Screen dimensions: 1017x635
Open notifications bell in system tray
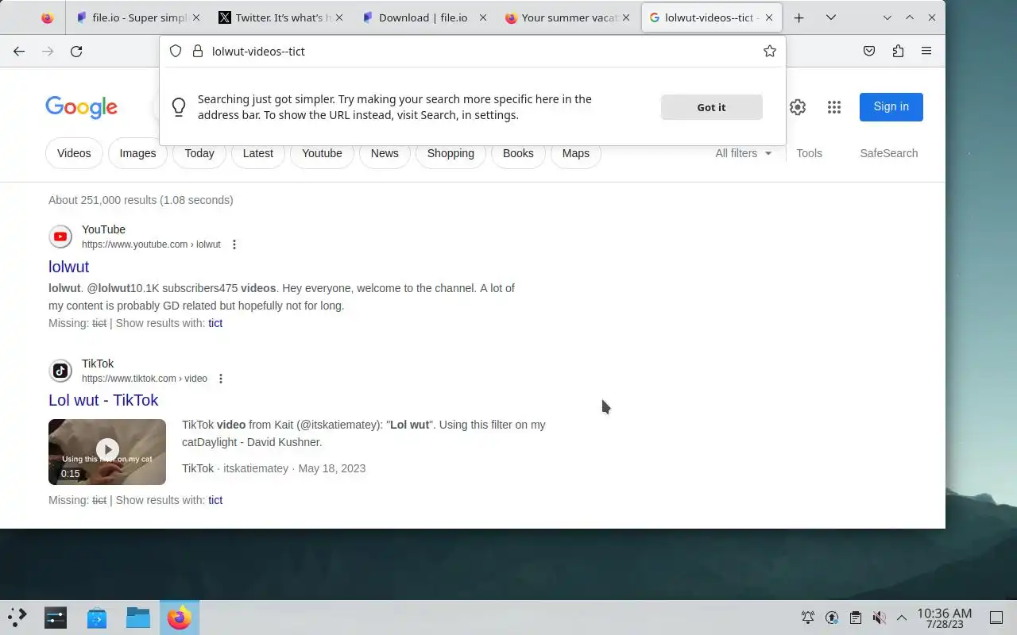tap(808, 618)
